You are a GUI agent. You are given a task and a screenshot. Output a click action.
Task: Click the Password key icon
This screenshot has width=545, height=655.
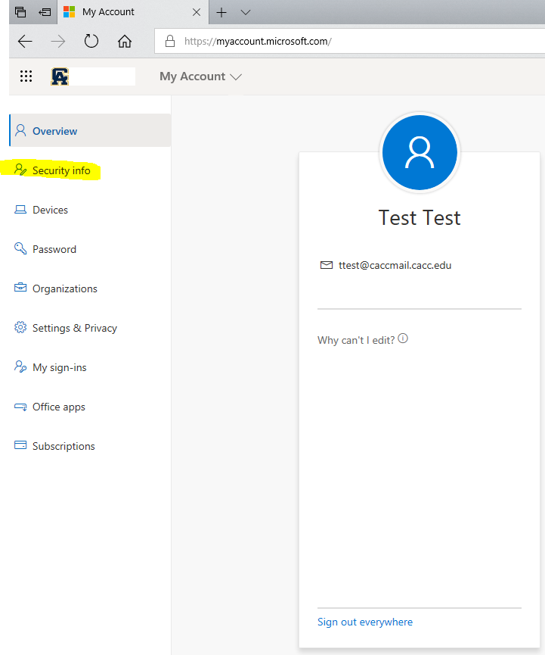click(x=20, y=248)
